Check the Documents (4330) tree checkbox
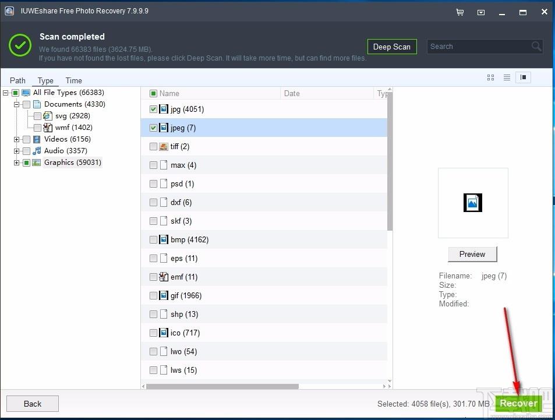This screenshot has height=420, width=555. click(x=27, y=104)
